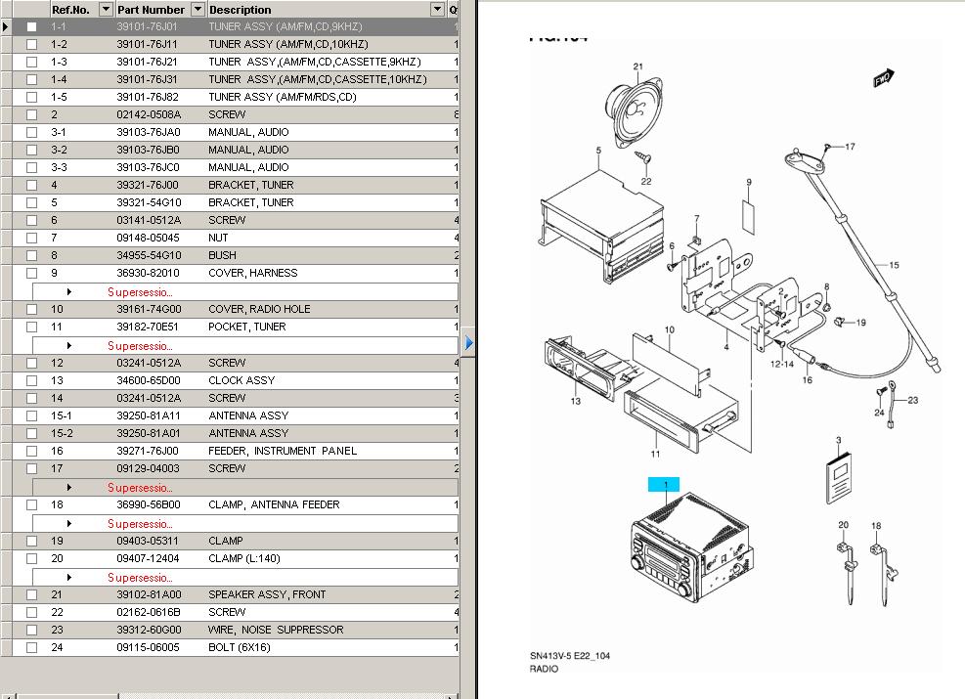Screen dimensions: 965x699
Task: Enable the checkbox for SPEAKER ASSY, FRONT
Action: [x=32, y=594]
